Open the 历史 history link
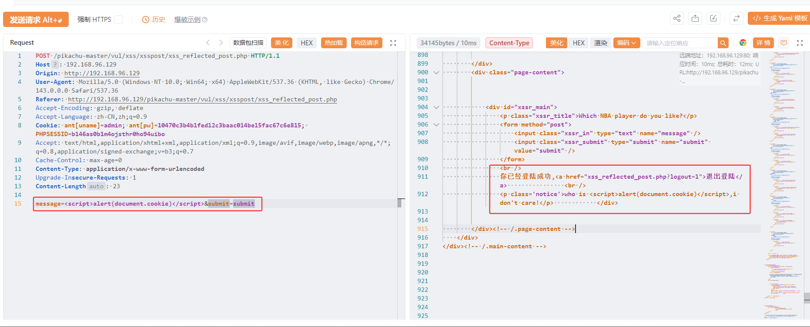The image size is (810, 327). point(154,20)
